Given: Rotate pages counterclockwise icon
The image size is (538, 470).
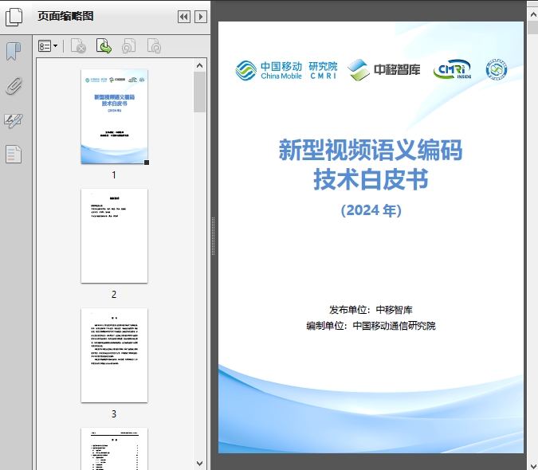Looking at the screenshot, I should (x=128, y=46).
